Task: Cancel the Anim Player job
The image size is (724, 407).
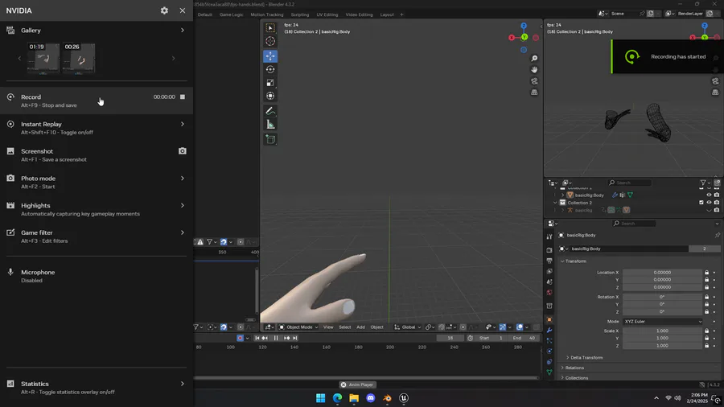Action: click(x=343, y=384)
